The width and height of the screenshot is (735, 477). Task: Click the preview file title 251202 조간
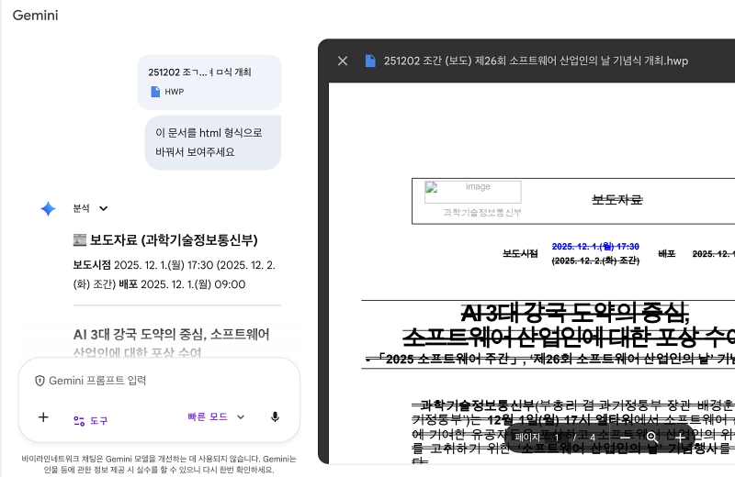pos(536,61)
